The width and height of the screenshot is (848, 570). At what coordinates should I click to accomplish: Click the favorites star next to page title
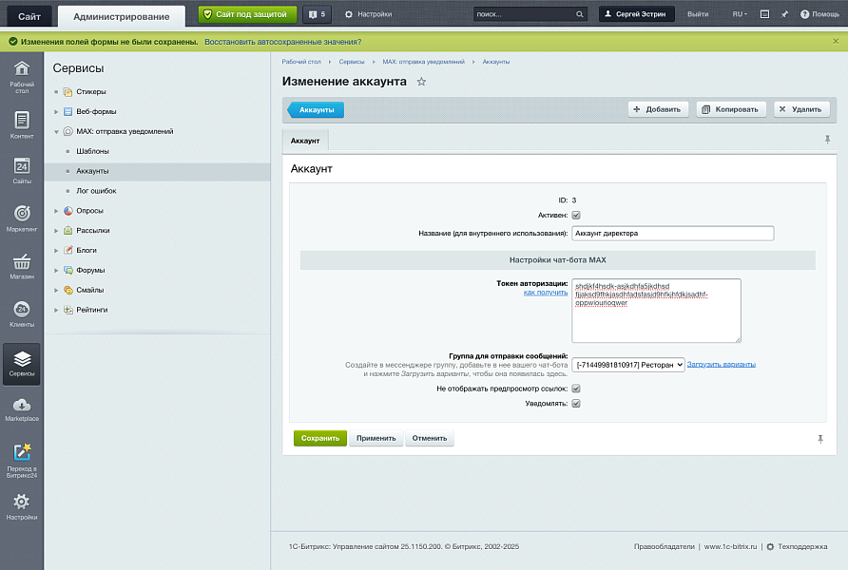point(421,83)
